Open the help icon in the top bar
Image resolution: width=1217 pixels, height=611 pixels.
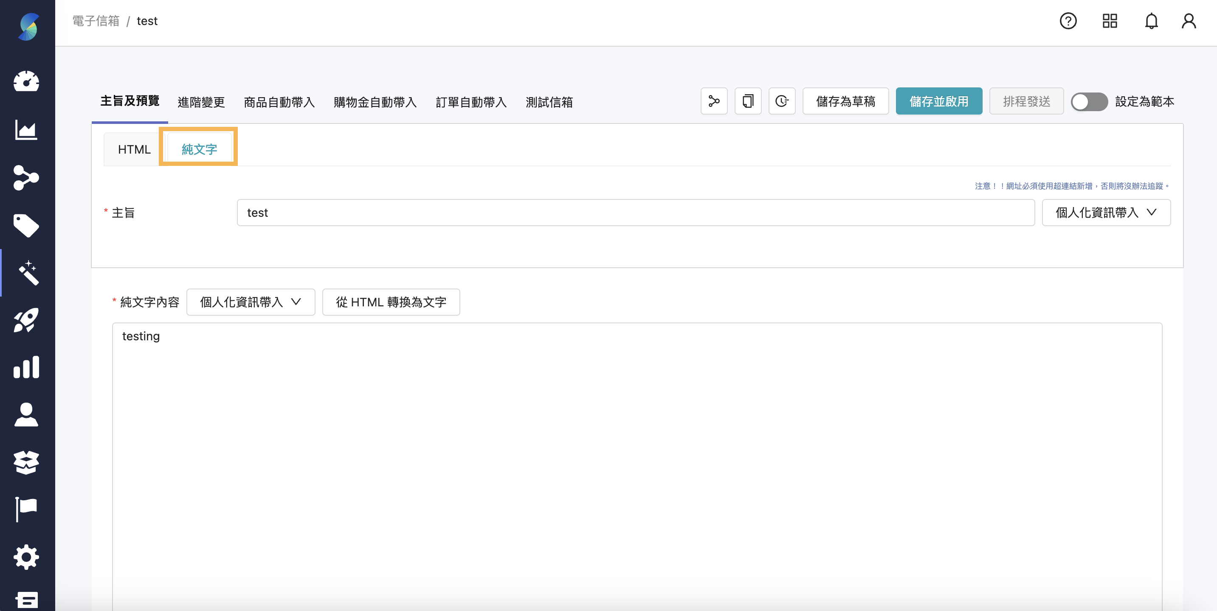1068,21
